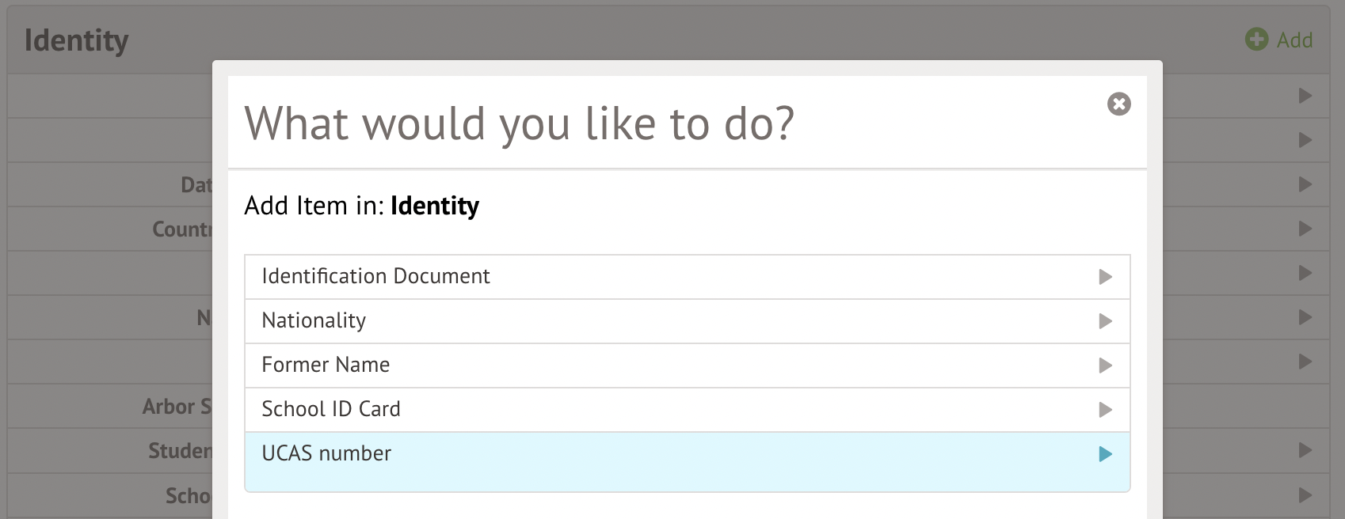Expand the Country row arrow on right
The height and width of the screenshot is (519, 1345).
(x=1305, y=229)
